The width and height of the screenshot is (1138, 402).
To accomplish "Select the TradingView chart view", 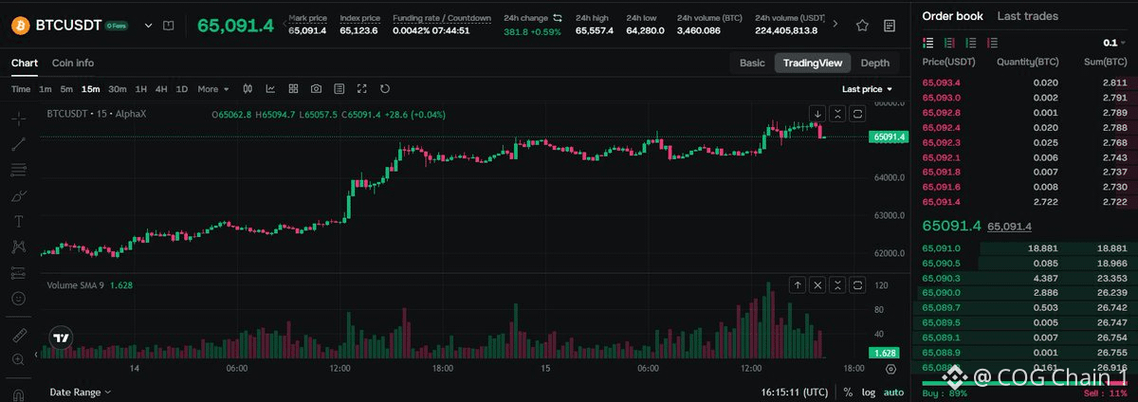I will [x=812, y=63].
